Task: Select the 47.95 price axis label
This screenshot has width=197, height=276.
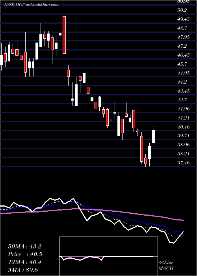Action: tap(184, 37)
